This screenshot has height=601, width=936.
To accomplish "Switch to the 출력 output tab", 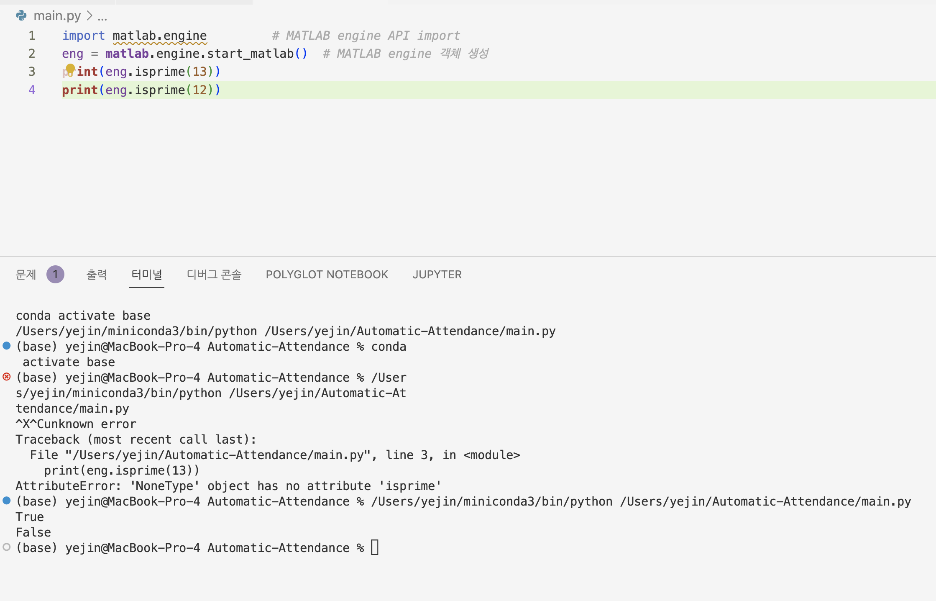I will [97, 275].
